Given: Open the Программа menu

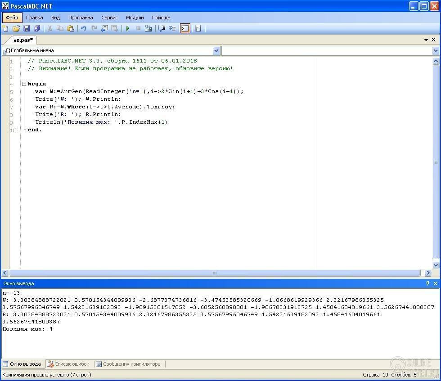Looking at the screenshot, I should [81, 18].
